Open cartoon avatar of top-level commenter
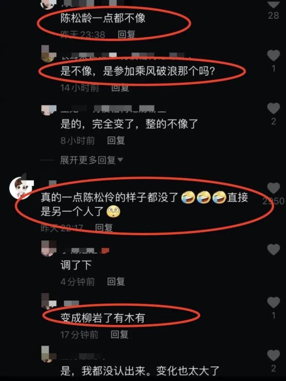Image resolution: width=286 pixels, height=381 pixels. point(20,187)
